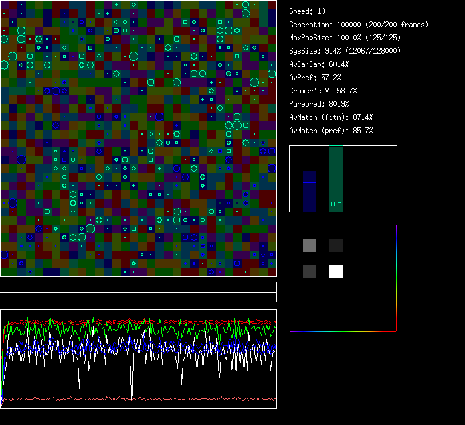Select the MaxPopSize statistic line
Viewport: 465px width, 425px height.
345,38
